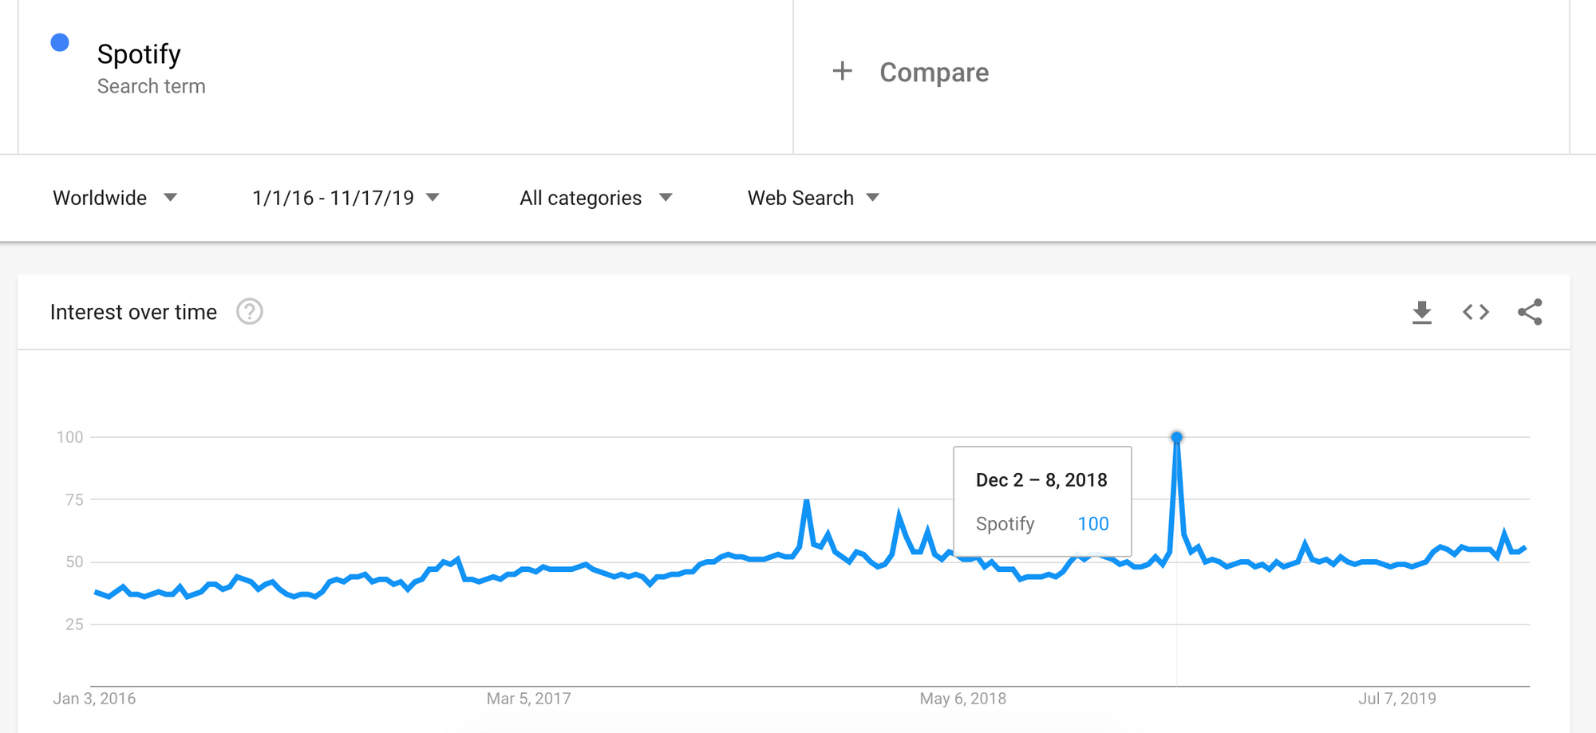Click the Jul 7, 2019 axis label
The width and height of the screenshot is (1596, 733).
(1396, 699)
